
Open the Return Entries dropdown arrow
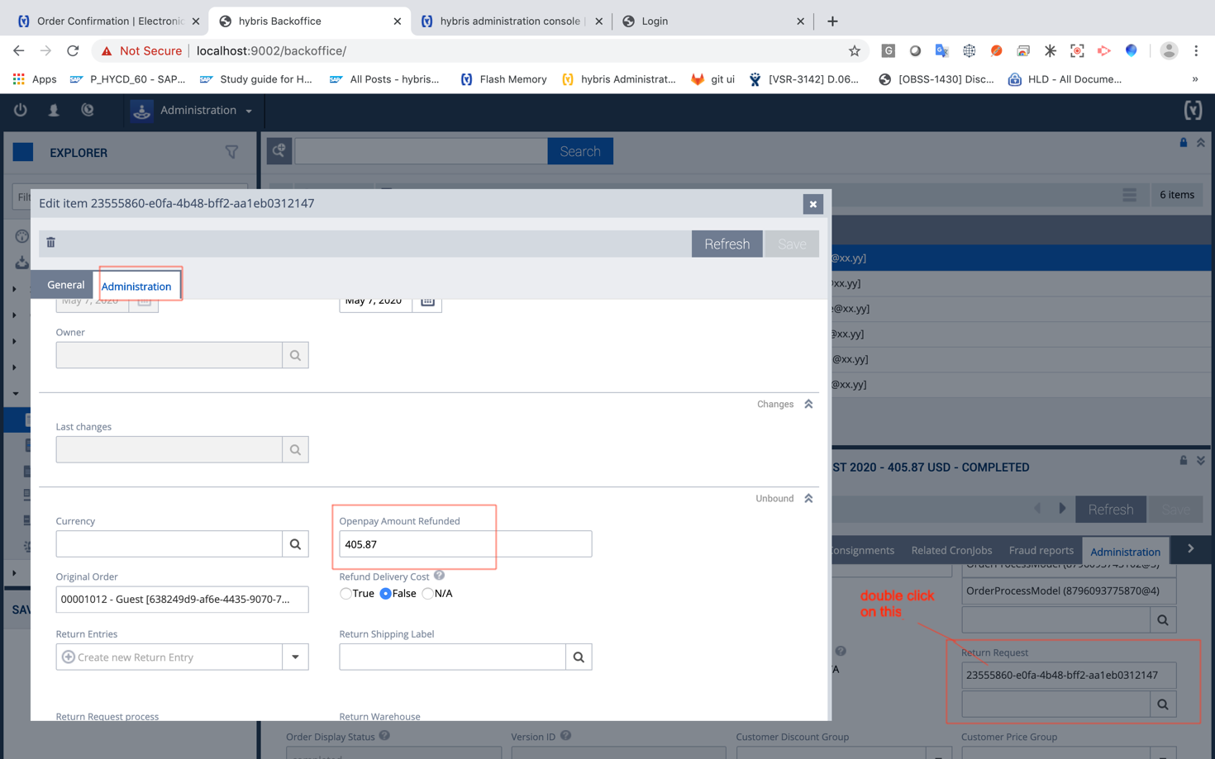tap(295, 657)
